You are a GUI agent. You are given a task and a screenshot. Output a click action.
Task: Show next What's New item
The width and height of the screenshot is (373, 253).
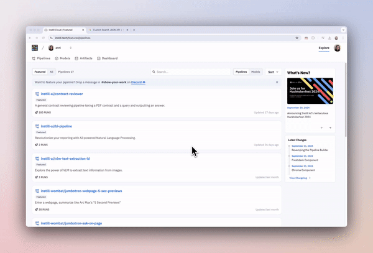[330, 127]
